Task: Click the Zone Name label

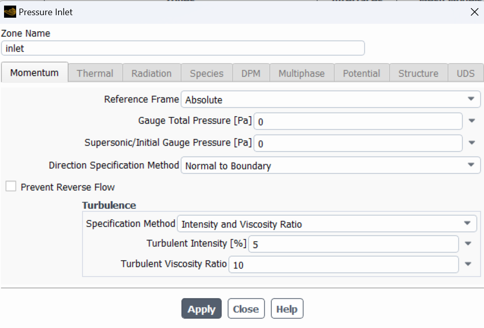Action: point(25,33)
